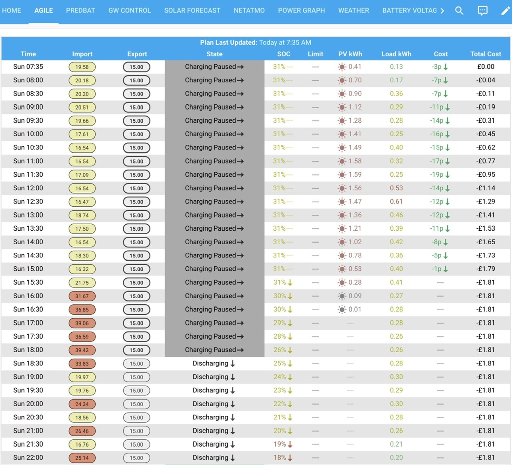Go to the POWER GRAPH tab

[x=301, y=10]
